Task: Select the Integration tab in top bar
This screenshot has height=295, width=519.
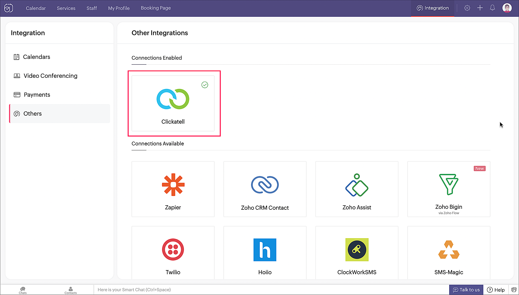Action: (x=433, y=8)
